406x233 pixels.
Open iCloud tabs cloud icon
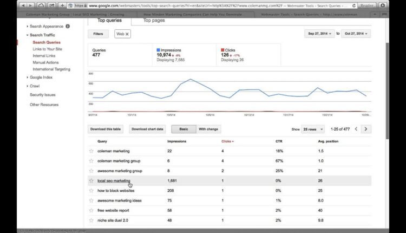coord(41,5)
